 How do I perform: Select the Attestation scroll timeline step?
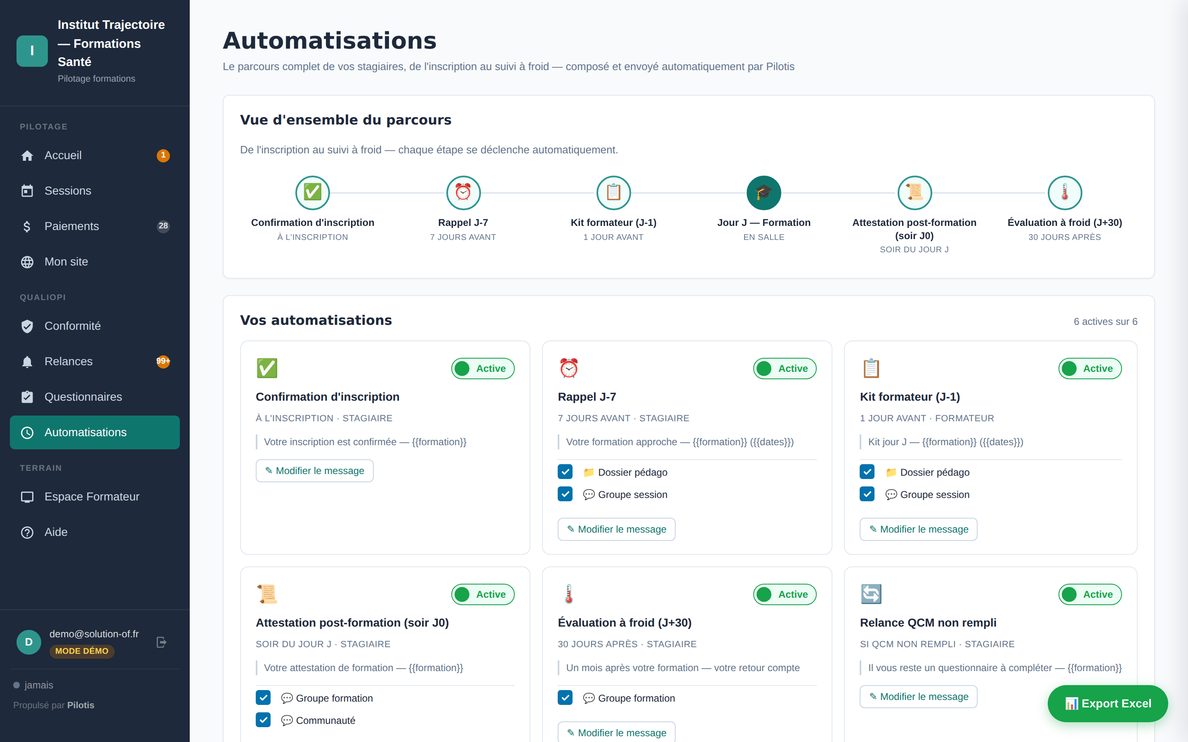pos(914,193)
